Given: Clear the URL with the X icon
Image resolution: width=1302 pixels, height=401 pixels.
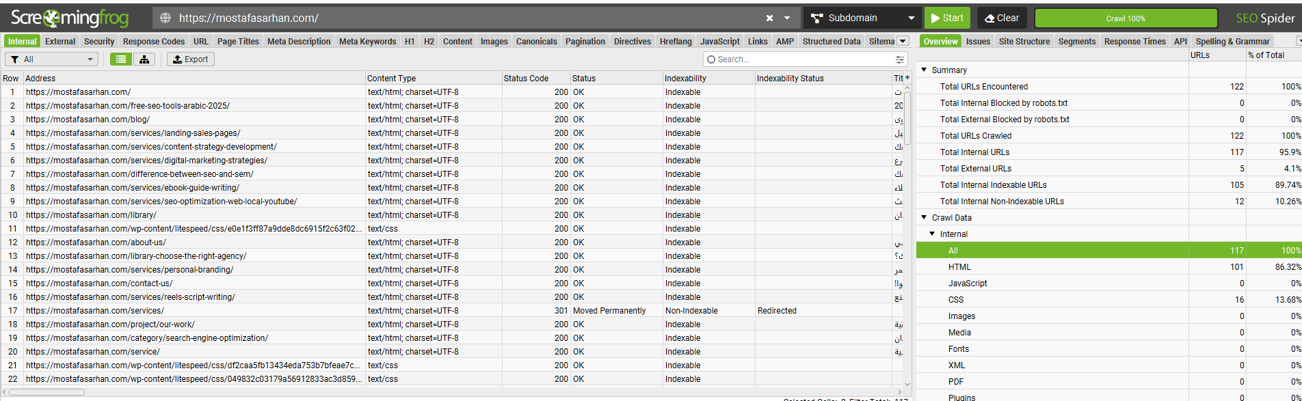Looking at the screenshot, I should 769,18.
